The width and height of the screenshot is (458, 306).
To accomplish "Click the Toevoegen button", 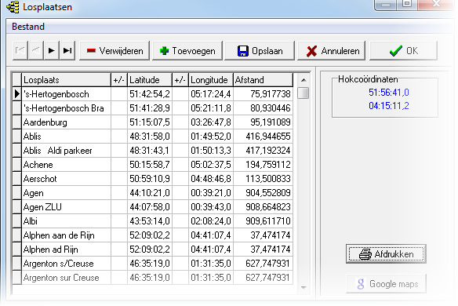I will tap(187, 51).
